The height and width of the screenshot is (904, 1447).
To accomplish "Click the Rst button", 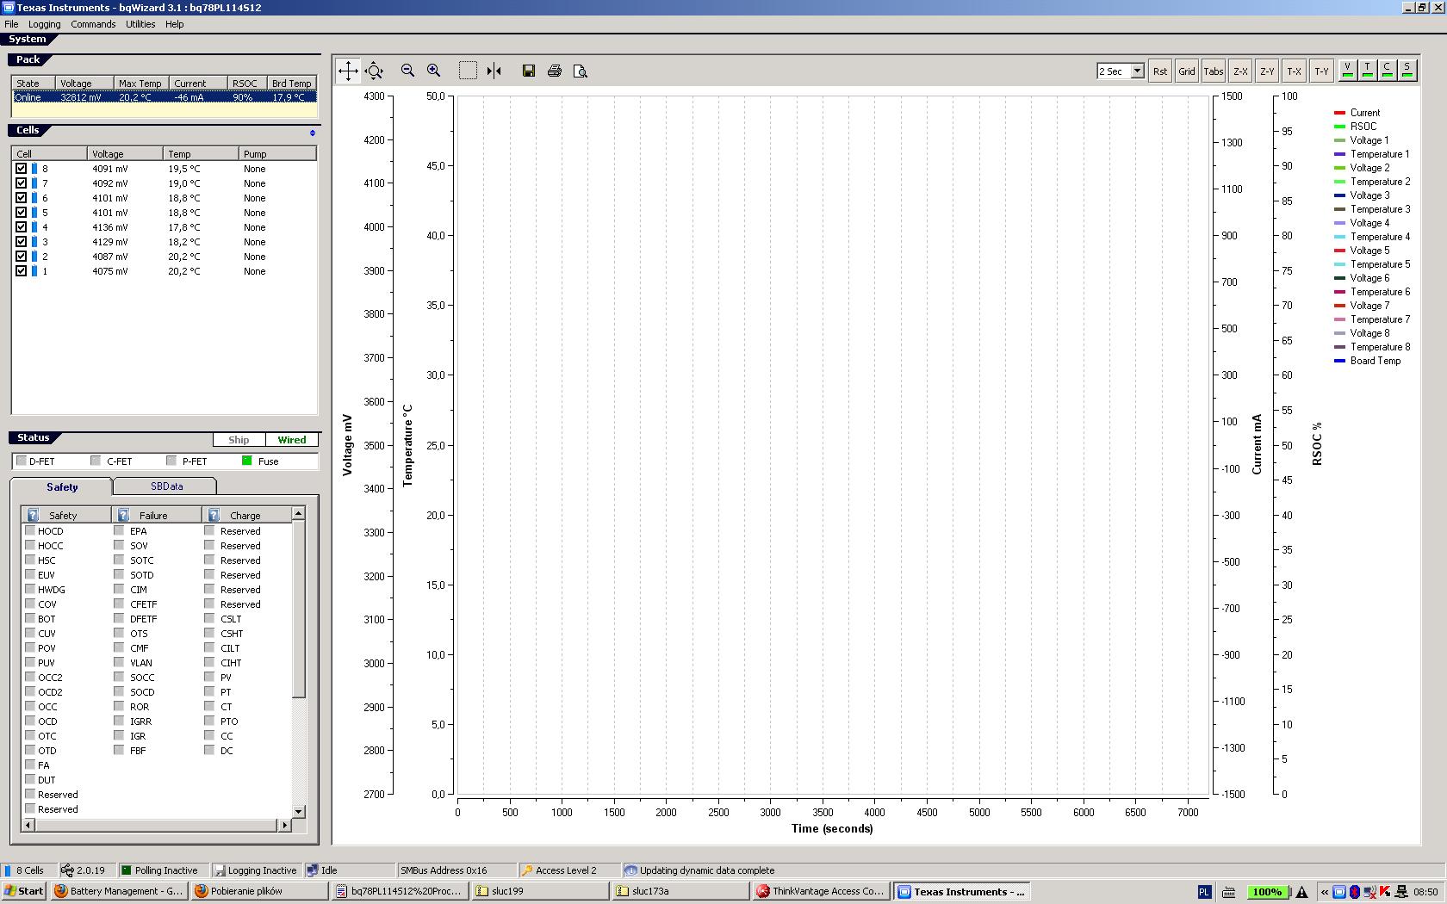I will click(1160, 71).
